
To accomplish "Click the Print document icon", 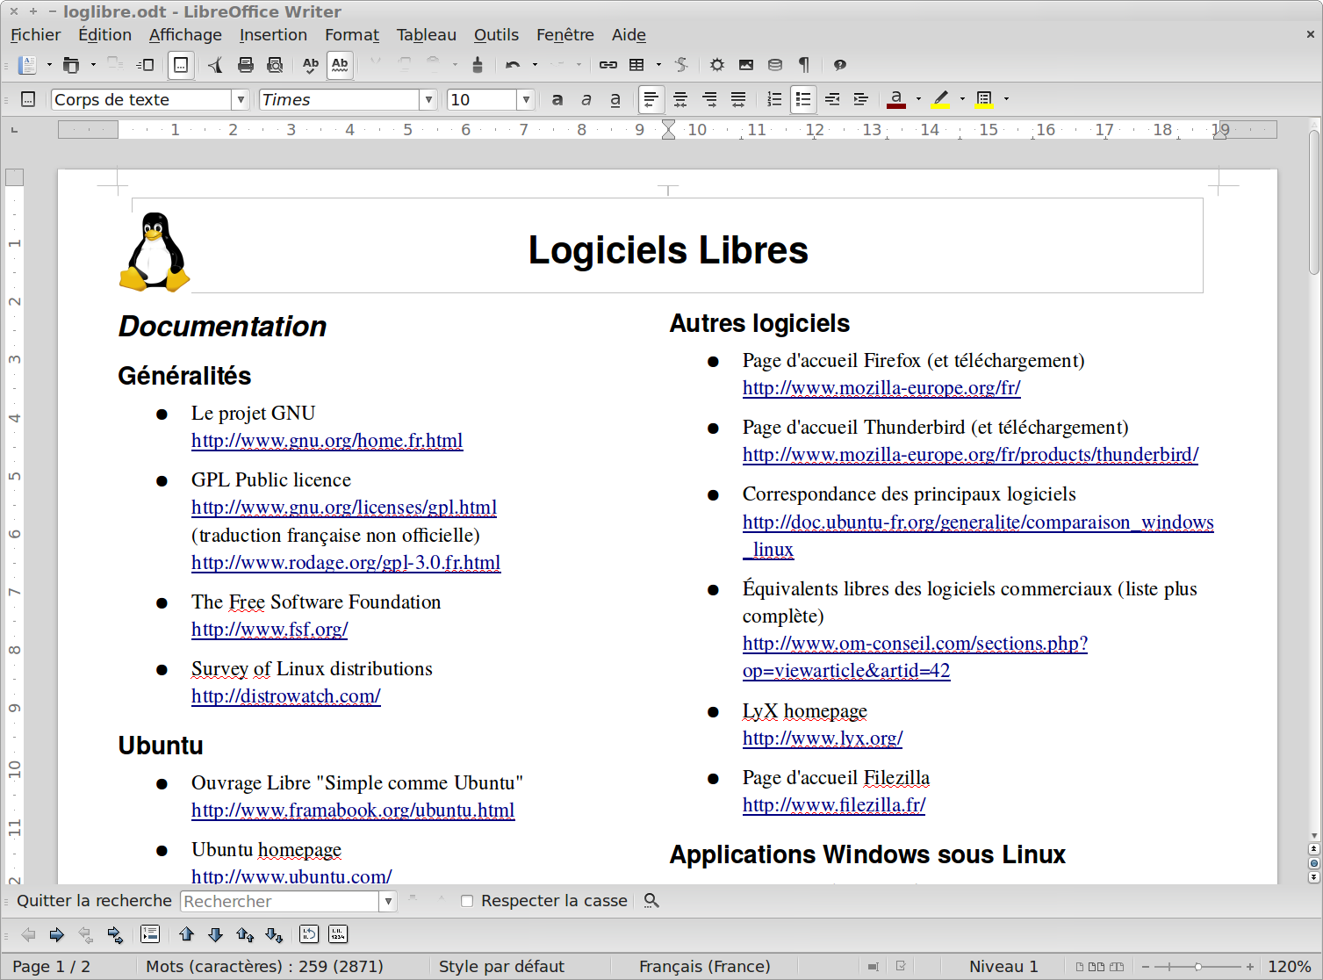I will click(246, 65).
